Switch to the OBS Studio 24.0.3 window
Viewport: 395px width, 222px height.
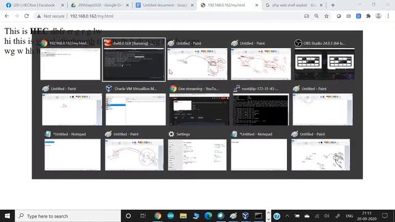325,64
